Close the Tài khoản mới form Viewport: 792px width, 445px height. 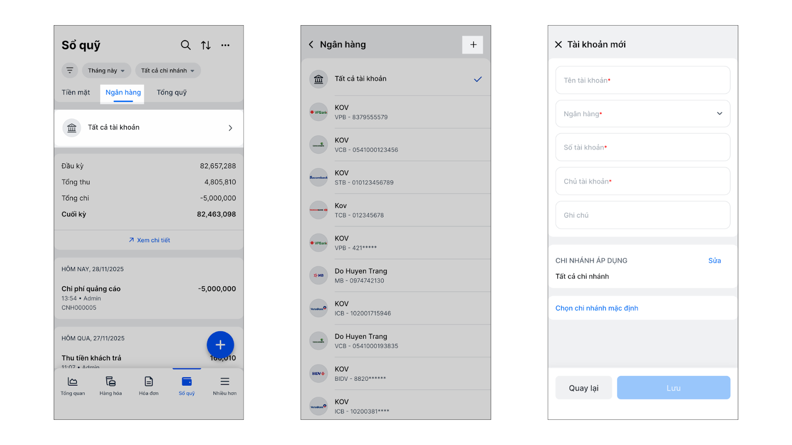tap(558, 44)
